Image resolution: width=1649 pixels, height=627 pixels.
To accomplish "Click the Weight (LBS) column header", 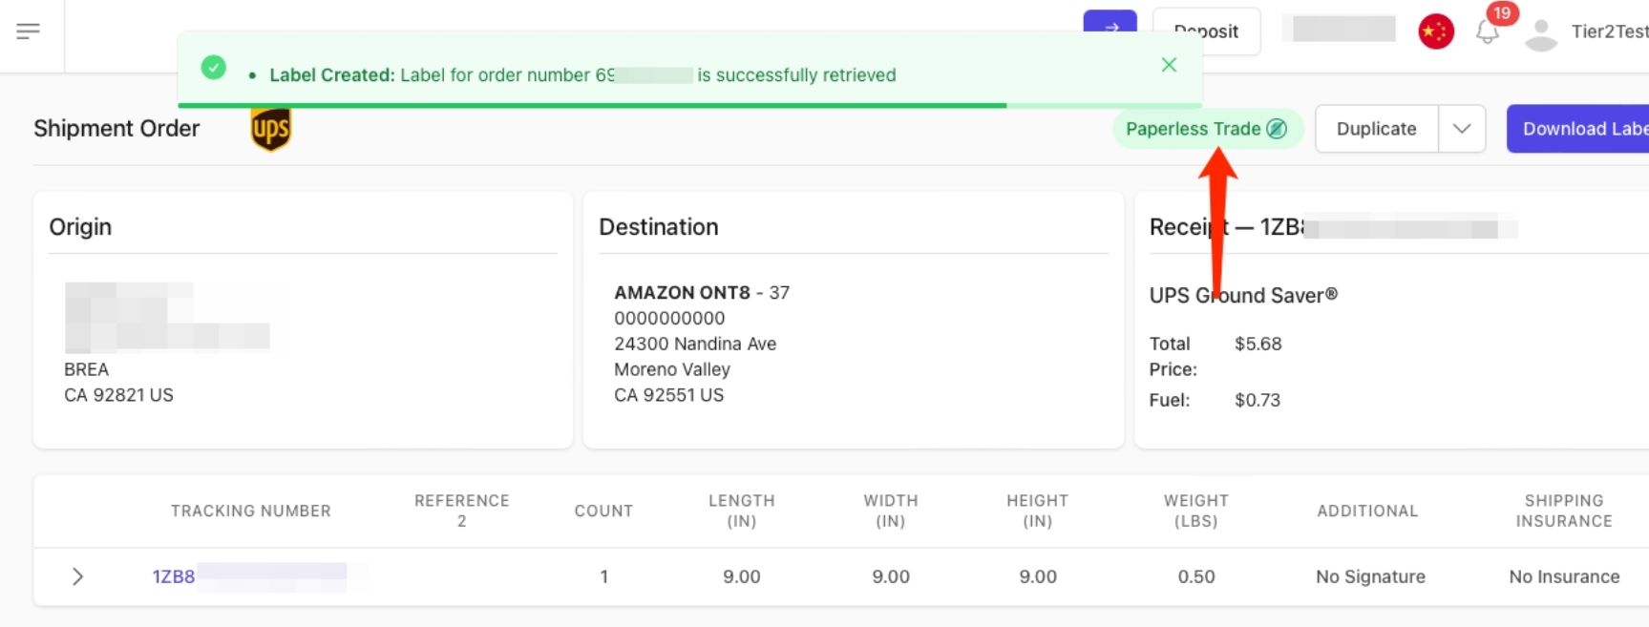I will coord(1195,512).
